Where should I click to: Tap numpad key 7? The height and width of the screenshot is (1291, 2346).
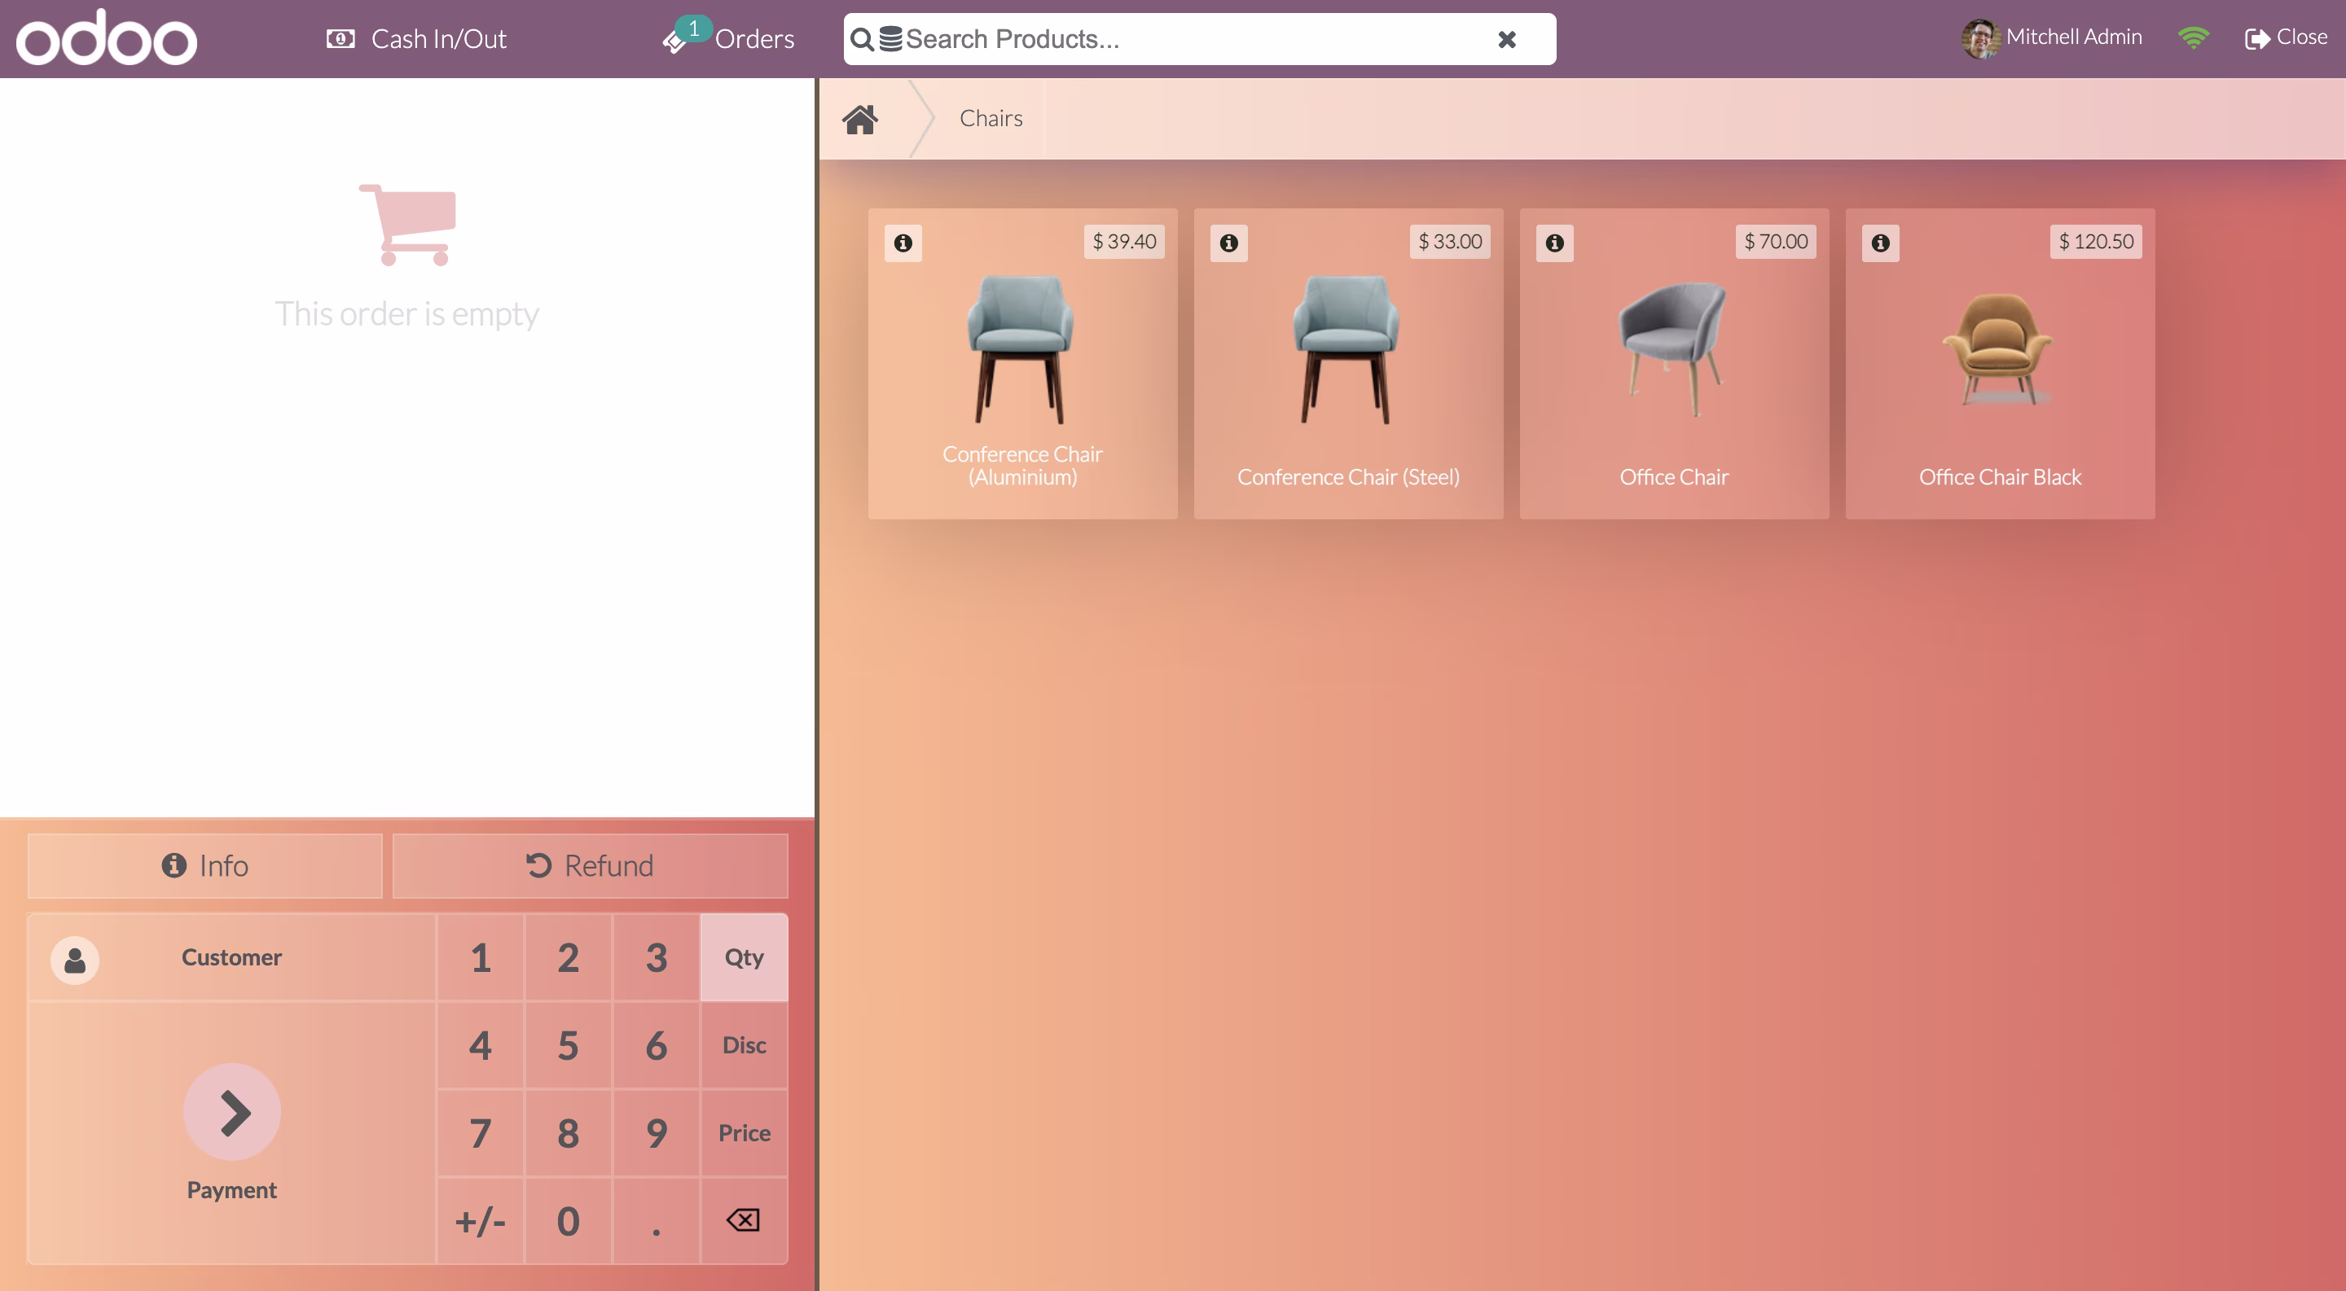pos(481,1133)
